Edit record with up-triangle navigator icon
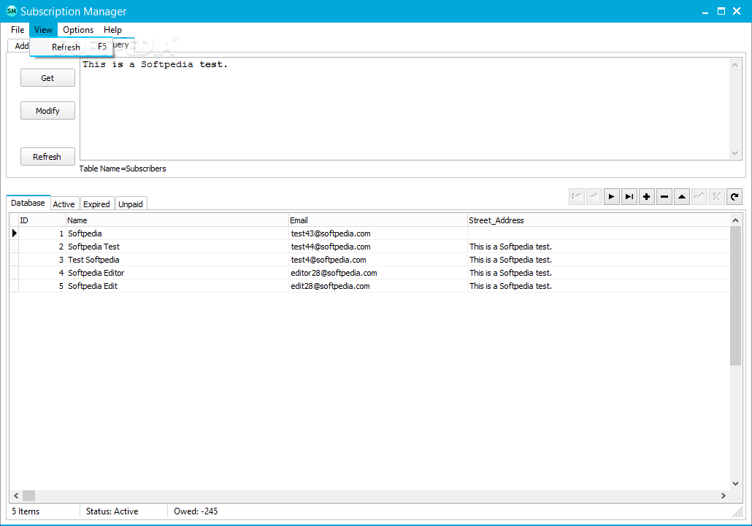Screen dimensions: 752x526 682,196
